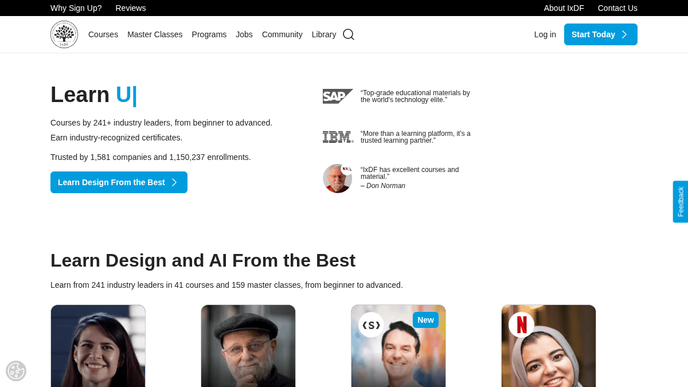
Task: Open the card with man in beret
Action: click(x=248, y=346)
